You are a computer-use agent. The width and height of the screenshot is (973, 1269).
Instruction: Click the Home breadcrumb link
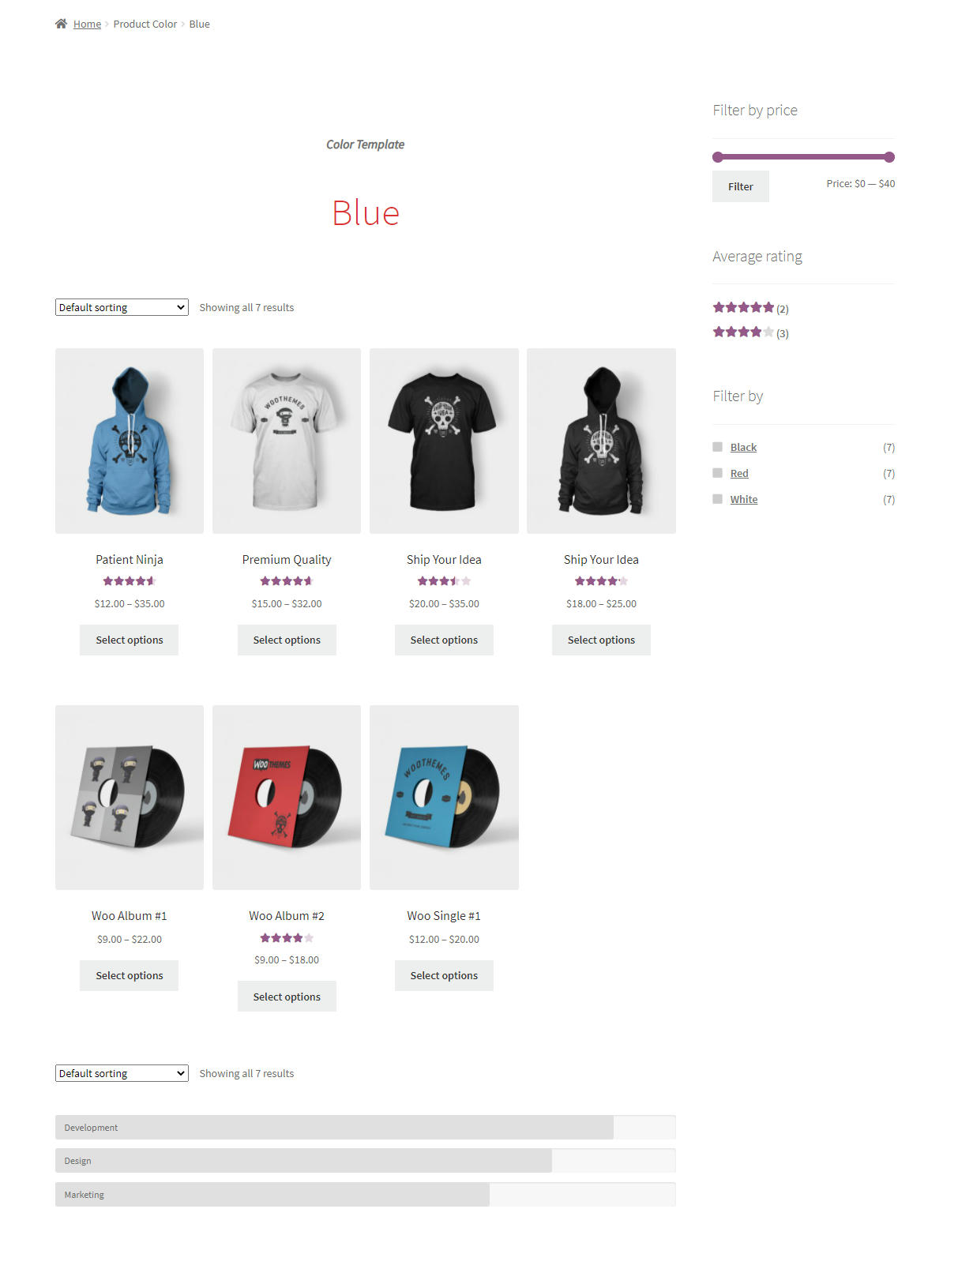(87, 24)
